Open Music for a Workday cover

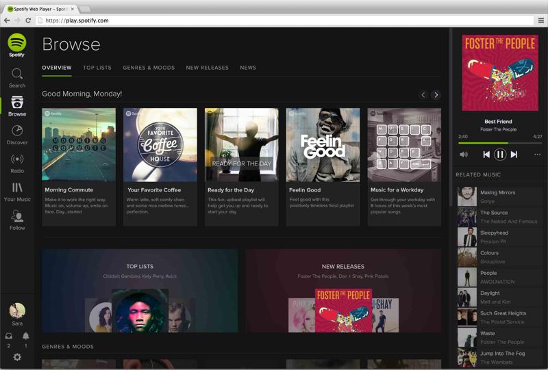404,144
